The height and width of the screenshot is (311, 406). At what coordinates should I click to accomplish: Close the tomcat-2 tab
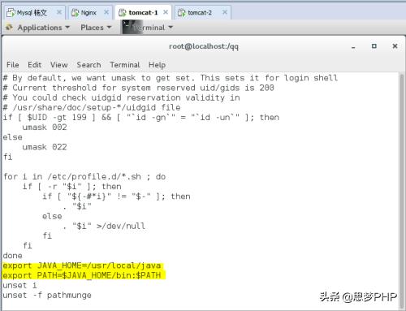224,12
